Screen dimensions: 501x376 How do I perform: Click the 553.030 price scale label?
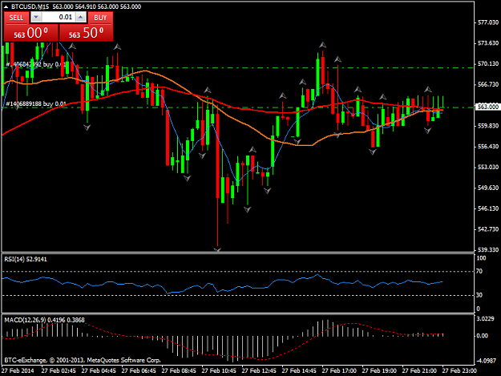(488, 167)
